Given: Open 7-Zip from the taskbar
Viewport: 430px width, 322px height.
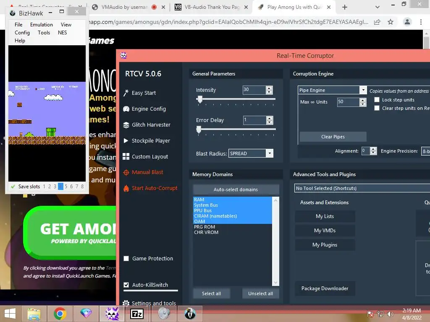Looking at the screenshot, I should tap(137, 314).
